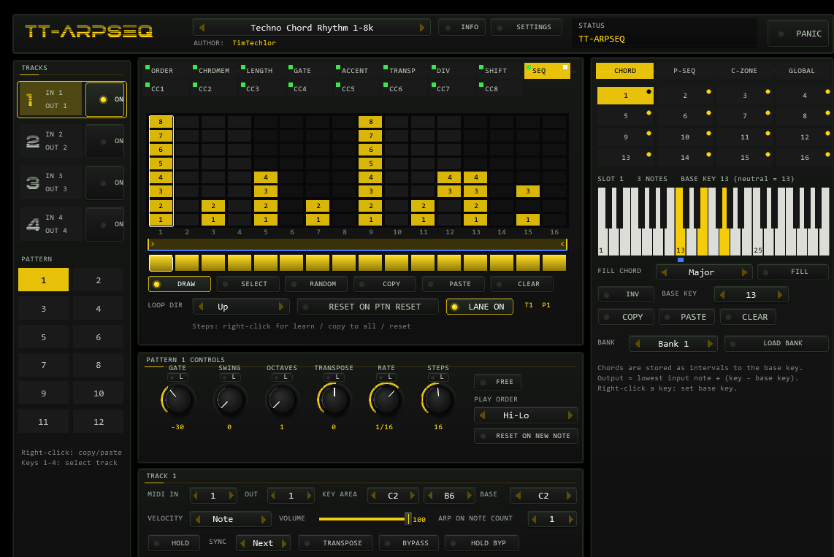Step FILL CHORD type forward with its right arrow

click(x=745, y=272)
